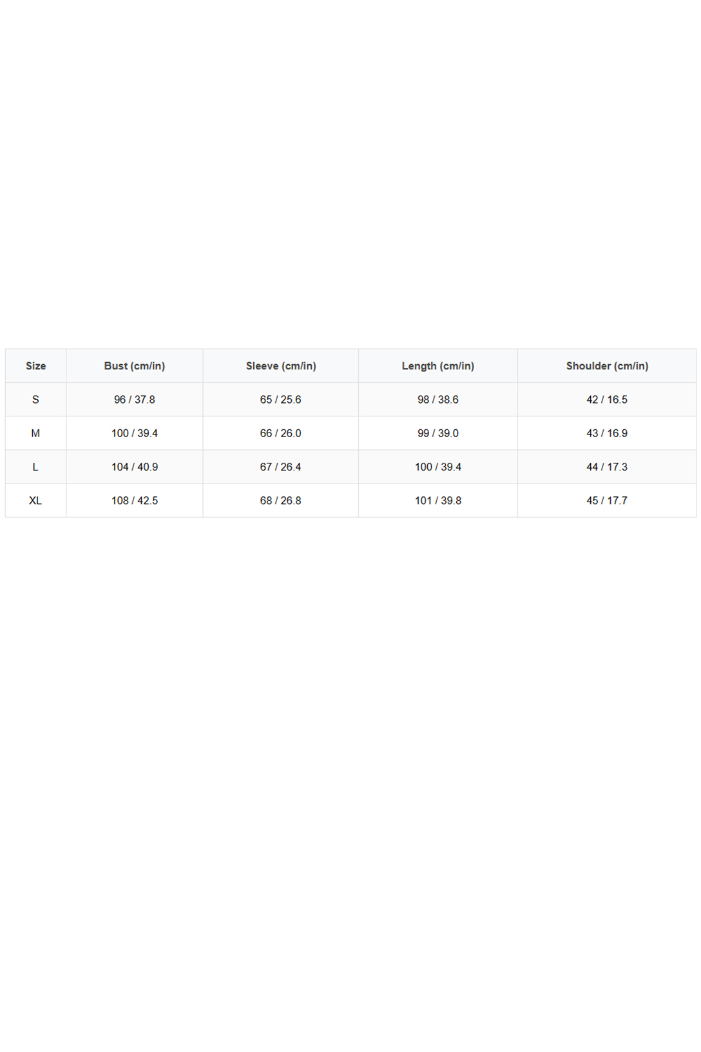Click bust value 96 / 37.8
Screen dimensions: 701x1052
pyautogui.click(x=135, y=400)
